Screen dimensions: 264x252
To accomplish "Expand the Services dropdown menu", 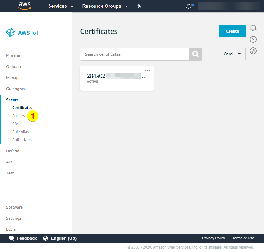I will [61, 6].
